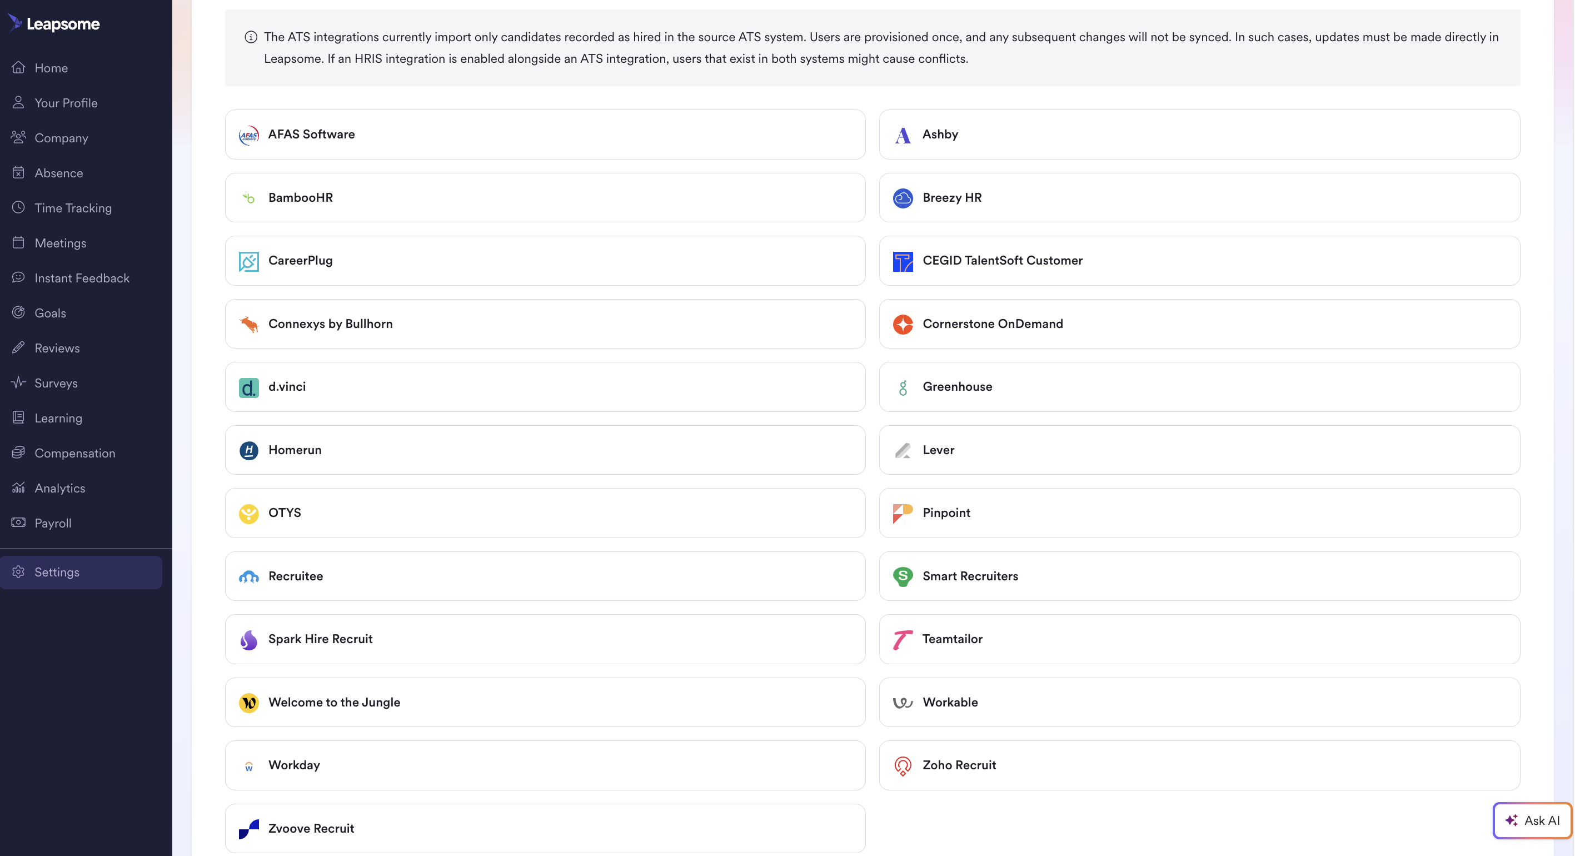Click the info icon in notice banner
Viewport: 1575px width, 856px height.
pyautogui.click(x=251, y=37)
